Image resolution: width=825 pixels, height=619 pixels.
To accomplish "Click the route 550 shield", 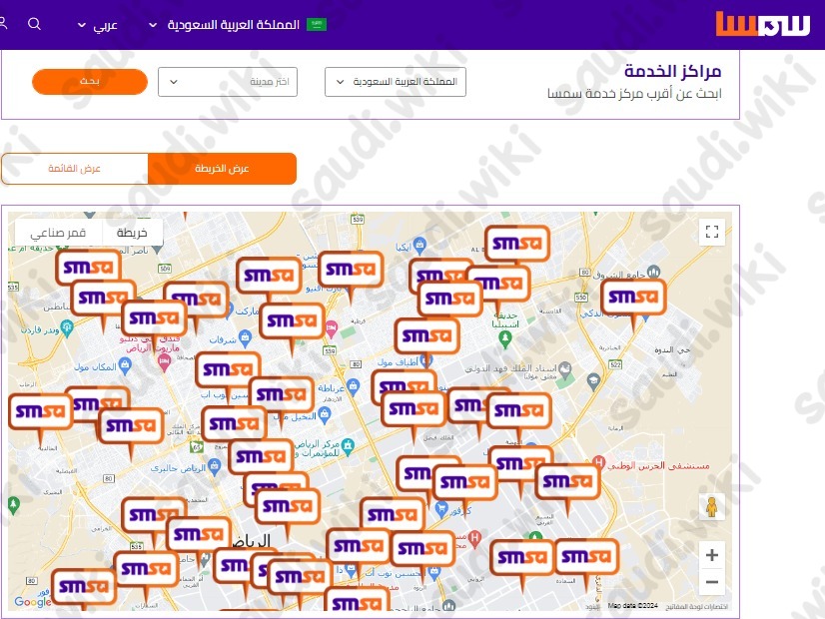I will 581,298.
